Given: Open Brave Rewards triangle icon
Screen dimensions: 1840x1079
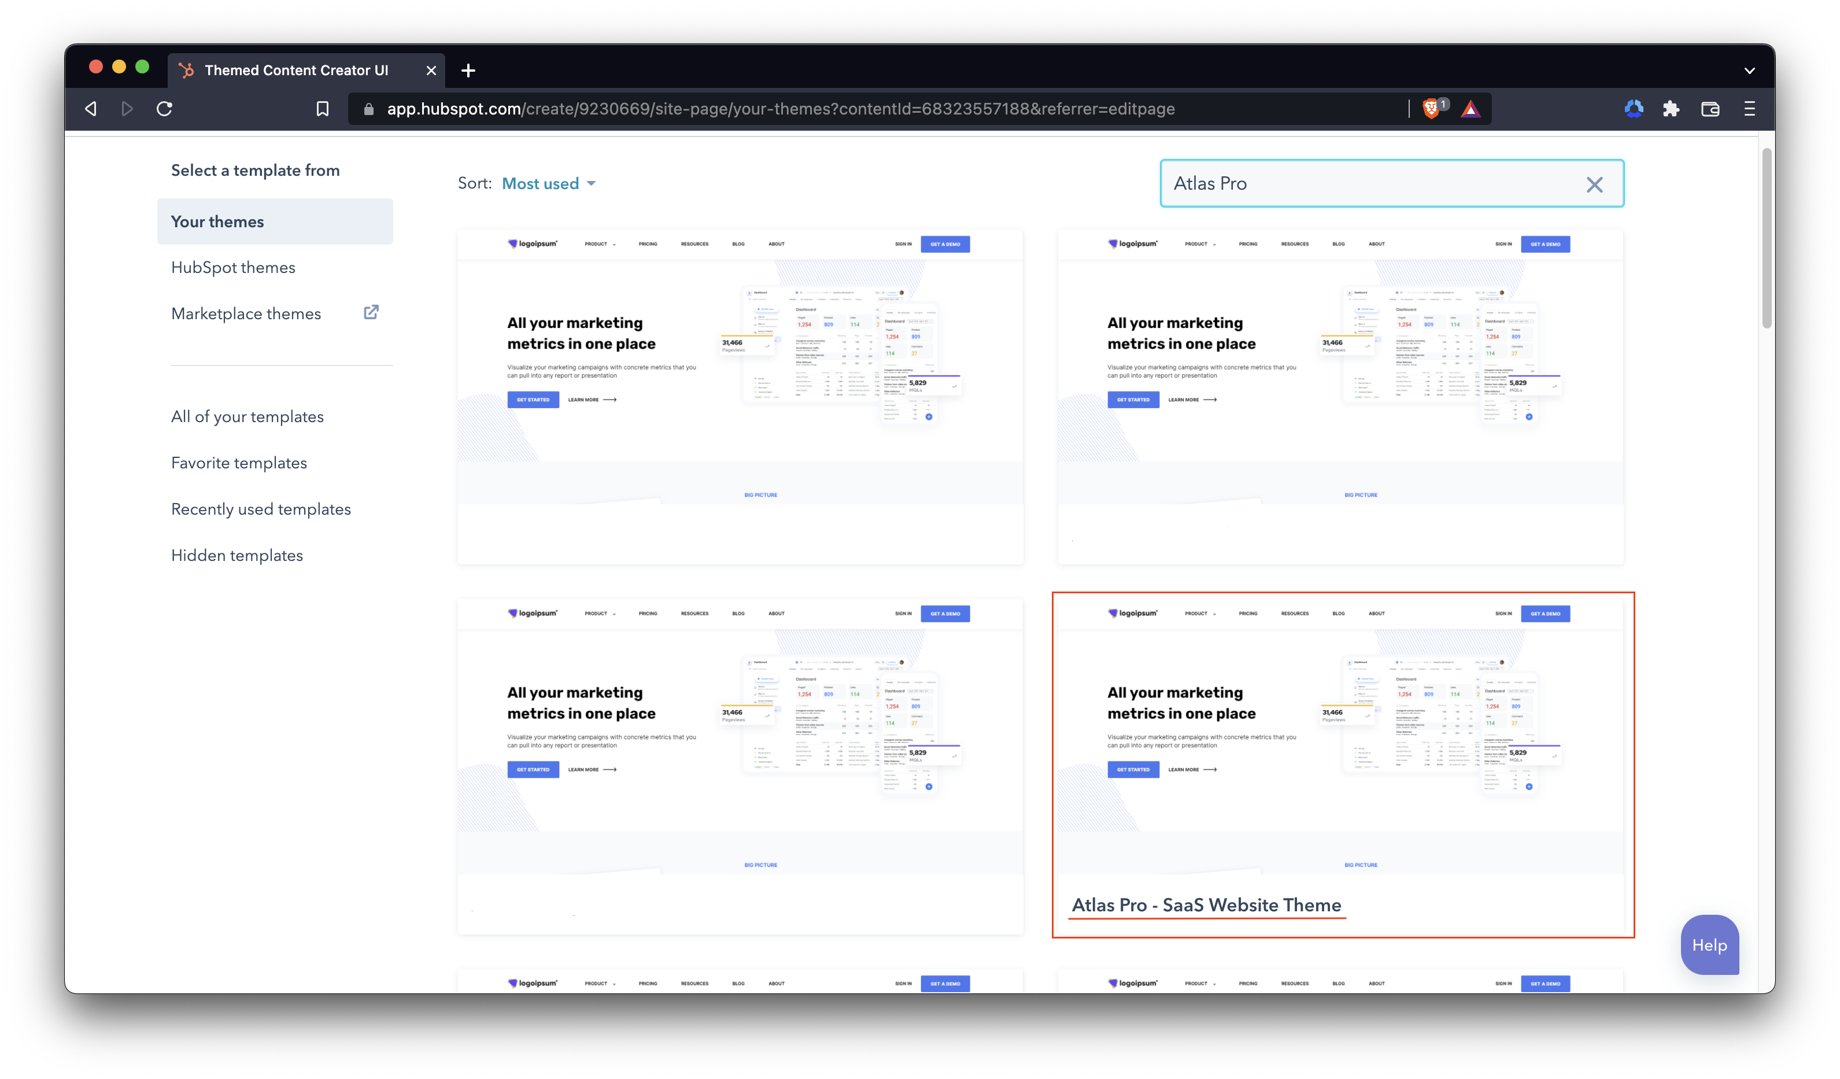Looking at the screenshot, I should (1470, 109).
